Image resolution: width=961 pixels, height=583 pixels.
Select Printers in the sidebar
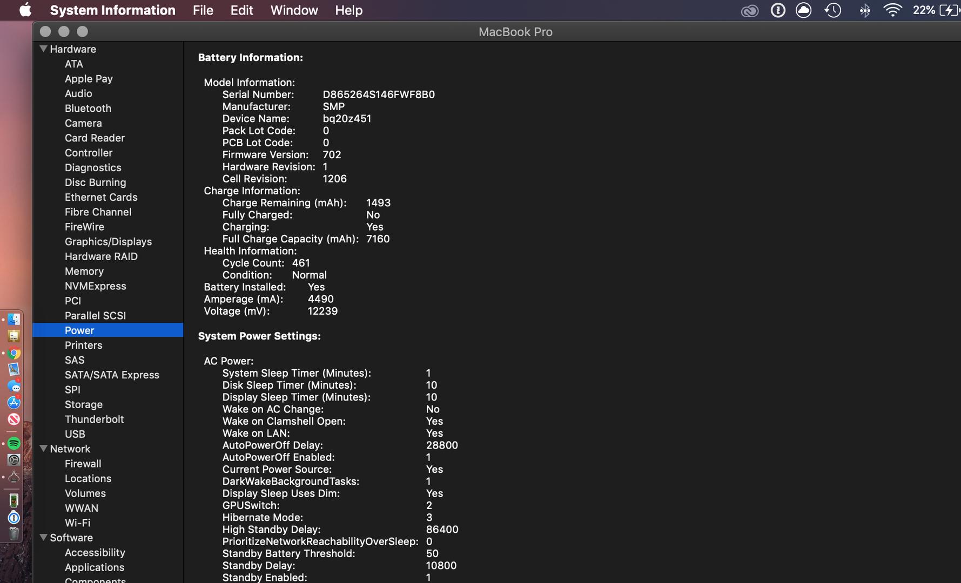(83, 345)
